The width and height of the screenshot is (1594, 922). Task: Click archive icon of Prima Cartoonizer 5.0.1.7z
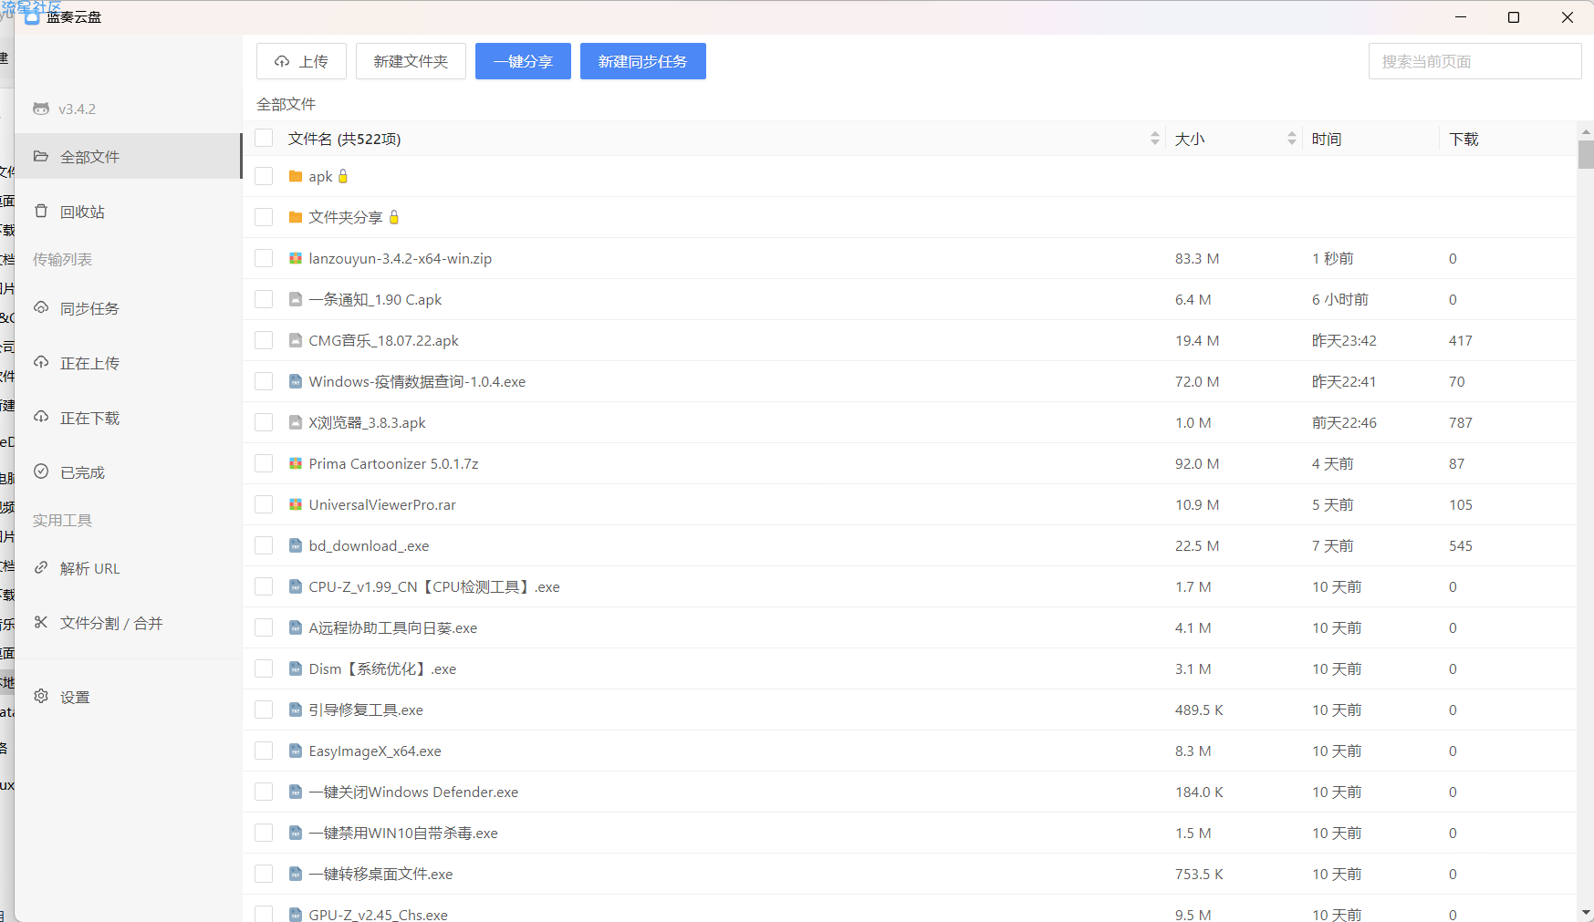click(x=296, y=463)
